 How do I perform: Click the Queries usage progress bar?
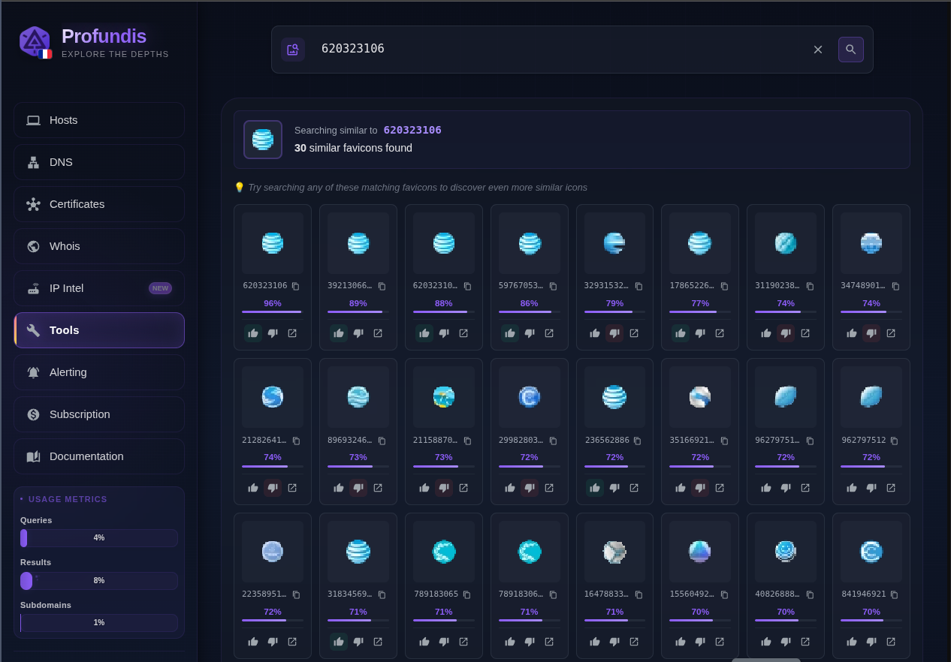99,538
